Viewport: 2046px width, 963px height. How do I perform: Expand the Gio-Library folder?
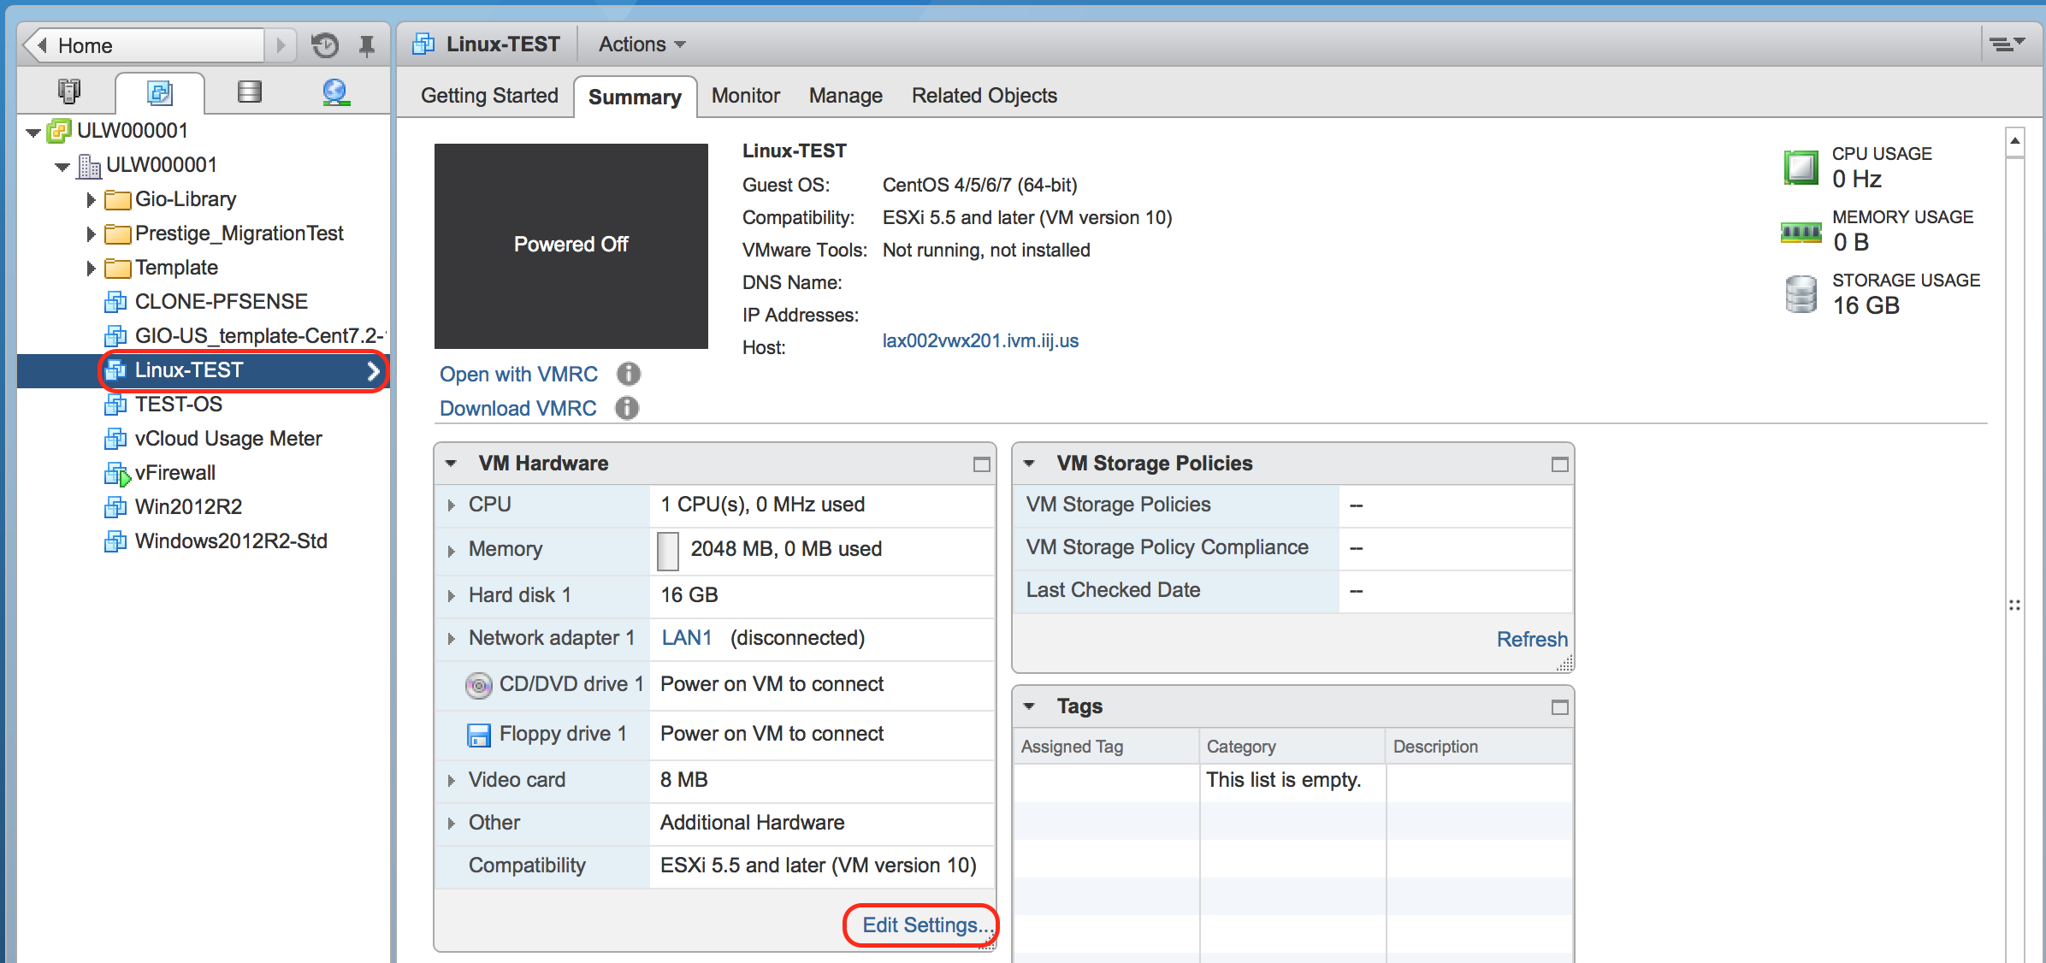(91, 199)
